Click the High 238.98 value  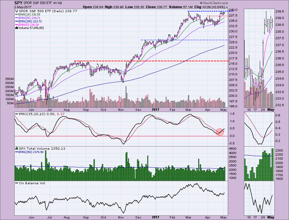pyautogui.click(x=114, y=7)
